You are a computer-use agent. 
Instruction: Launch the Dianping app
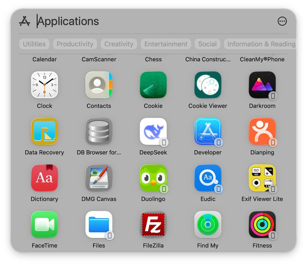pos(262,131)
